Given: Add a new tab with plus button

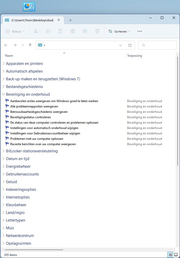Looking at the screenshot, I should (x=70, y=20).
